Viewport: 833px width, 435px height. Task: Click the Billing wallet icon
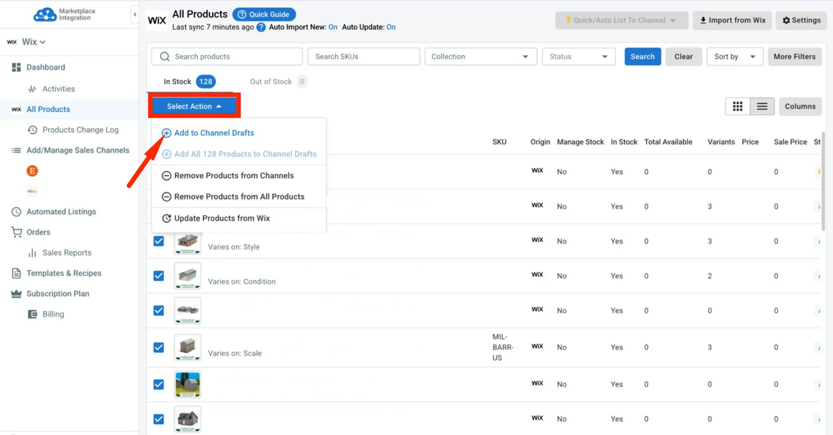(x=32, y=314)
